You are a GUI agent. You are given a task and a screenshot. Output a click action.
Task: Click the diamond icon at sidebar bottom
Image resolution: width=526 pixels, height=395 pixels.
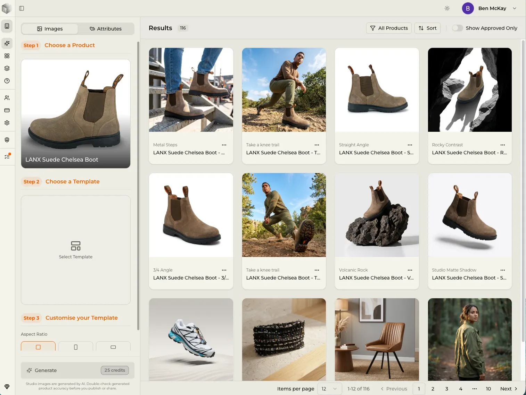7,387
